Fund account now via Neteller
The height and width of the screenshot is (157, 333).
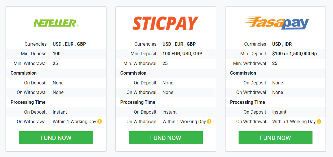tap(56, 138)
